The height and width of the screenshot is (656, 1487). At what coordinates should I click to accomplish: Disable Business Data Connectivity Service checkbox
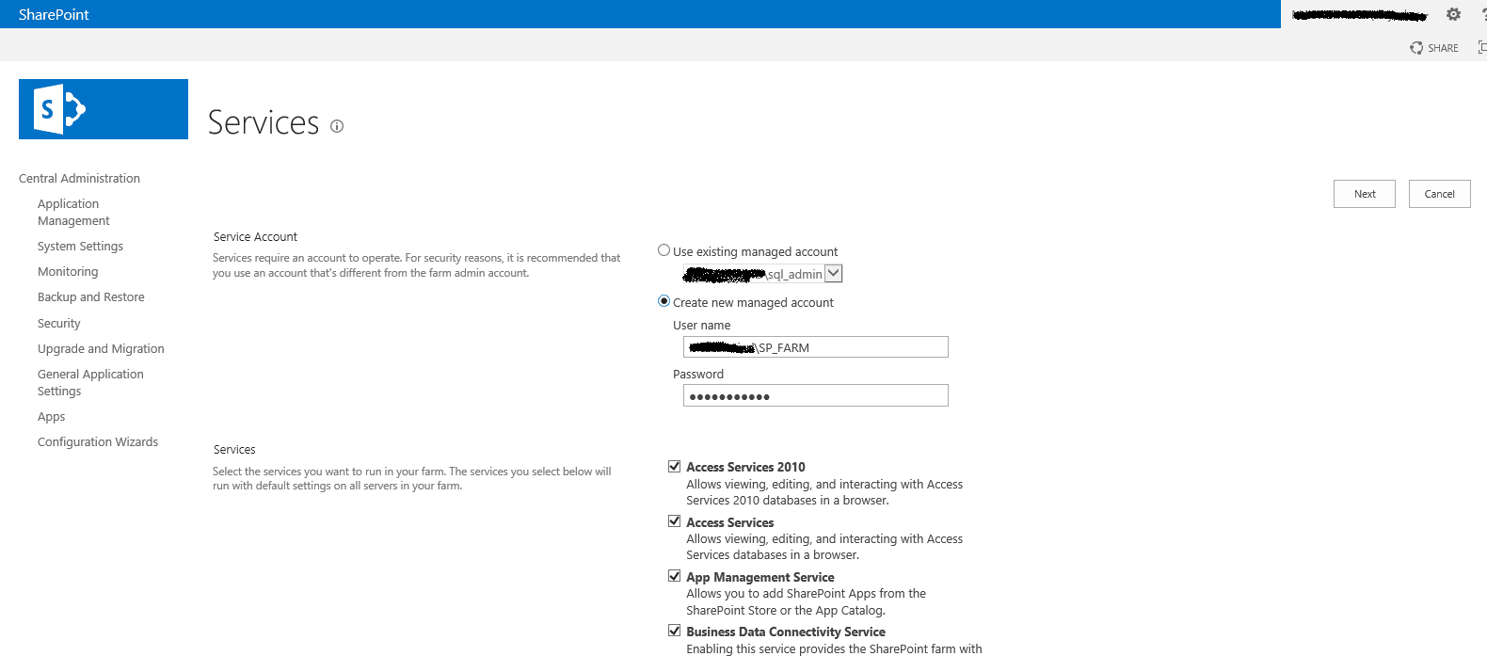coord(674,631)
